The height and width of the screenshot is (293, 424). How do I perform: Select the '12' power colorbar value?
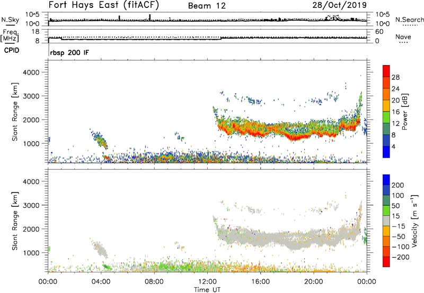tap(395, 124)
